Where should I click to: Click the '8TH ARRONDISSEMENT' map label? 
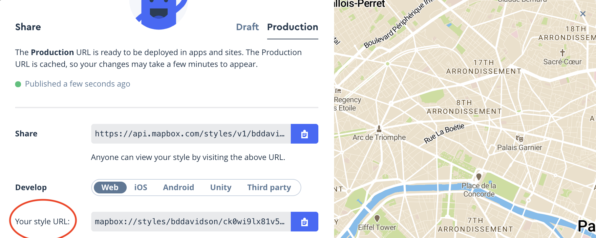tap(464, 107)
